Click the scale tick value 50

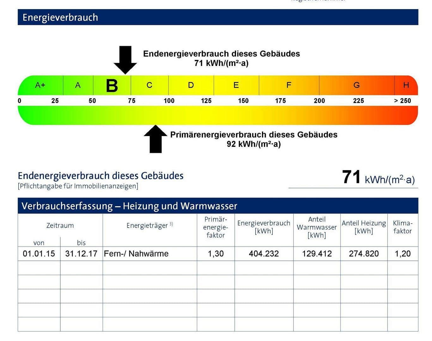92,101
